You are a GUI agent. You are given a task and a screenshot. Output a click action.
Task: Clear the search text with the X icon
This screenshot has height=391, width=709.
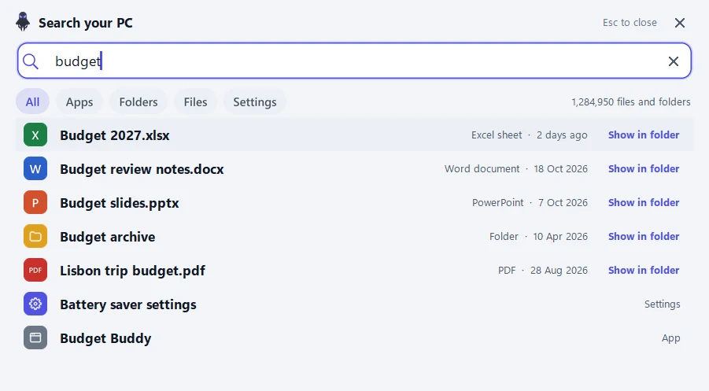(674, 61)
